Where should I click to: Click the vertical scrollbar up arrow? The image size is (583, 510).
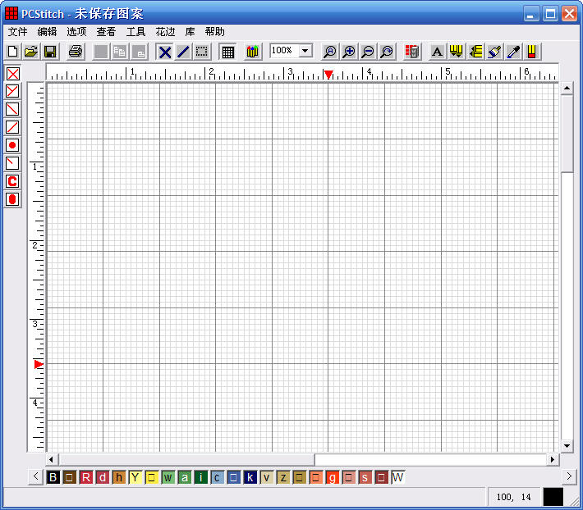567,89
